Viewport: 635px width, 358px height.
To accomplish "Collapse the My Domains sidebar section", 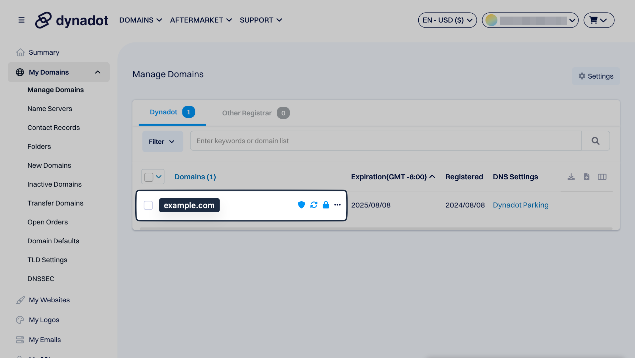I will point(98,72).
